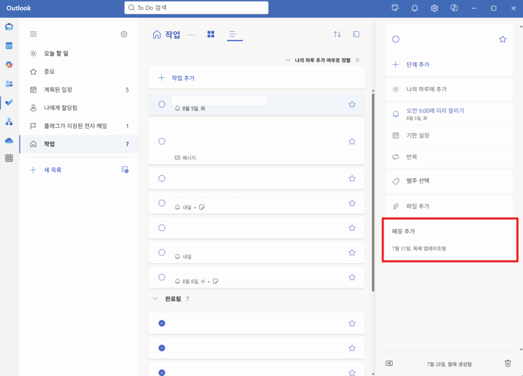Viewport: 523px width, 376px height.
Task: Collapse the 완료됨 completed section
Action: click(x=155, y=298)
